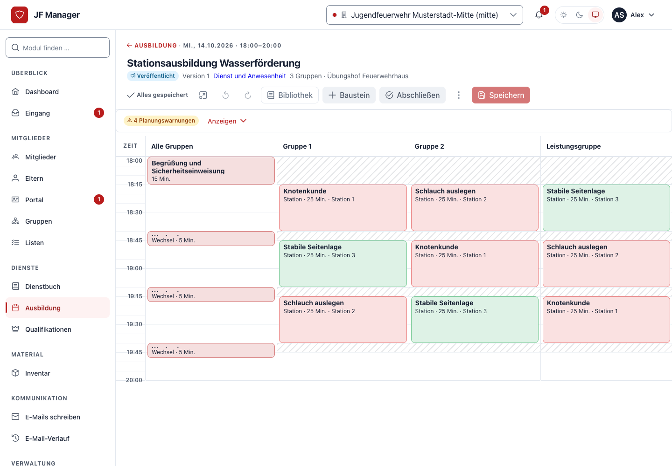Image resolution: width=672 pixels, height=466 pixels.
Task: Select system theme monitor icon
Action: (595, 15)
